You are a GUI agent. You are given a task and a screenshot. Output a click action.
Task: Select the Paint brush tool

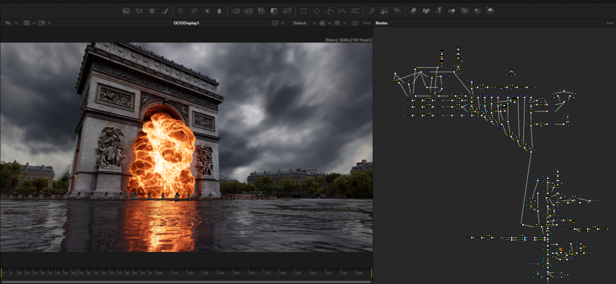pos(164,11)
